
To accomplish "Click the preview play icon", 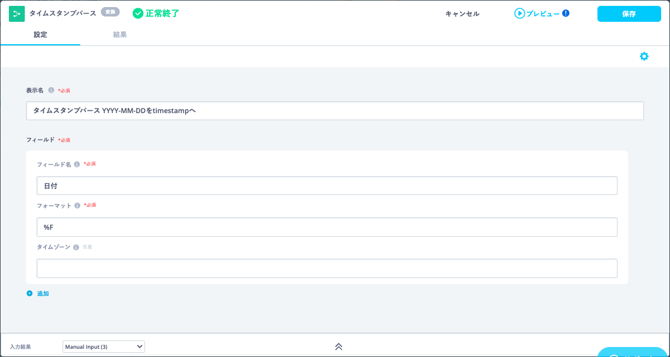I will pyautogui.click(x=519, y=14).
